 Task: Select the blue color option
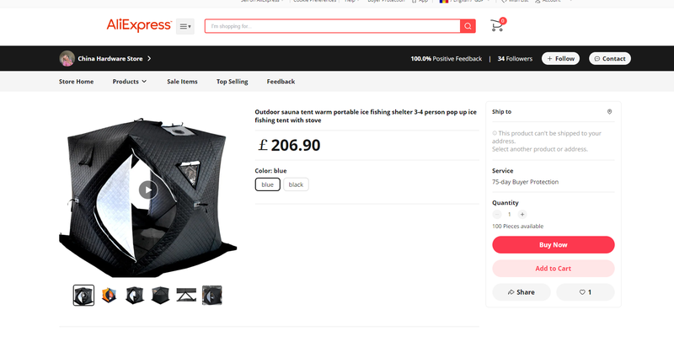pyautogui.click(x=267, y=184)
